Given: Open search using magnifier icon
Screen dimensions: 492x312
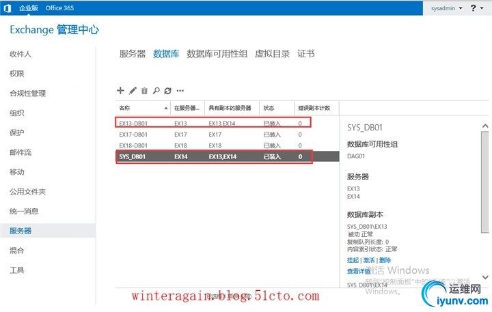Looking at the screenshot, I should 156,91.
